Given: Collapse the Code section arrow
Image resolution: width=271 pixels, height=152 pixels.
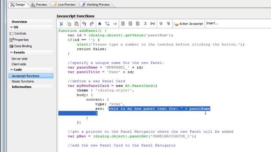Looking at the screenshot, I should point(11,70).
